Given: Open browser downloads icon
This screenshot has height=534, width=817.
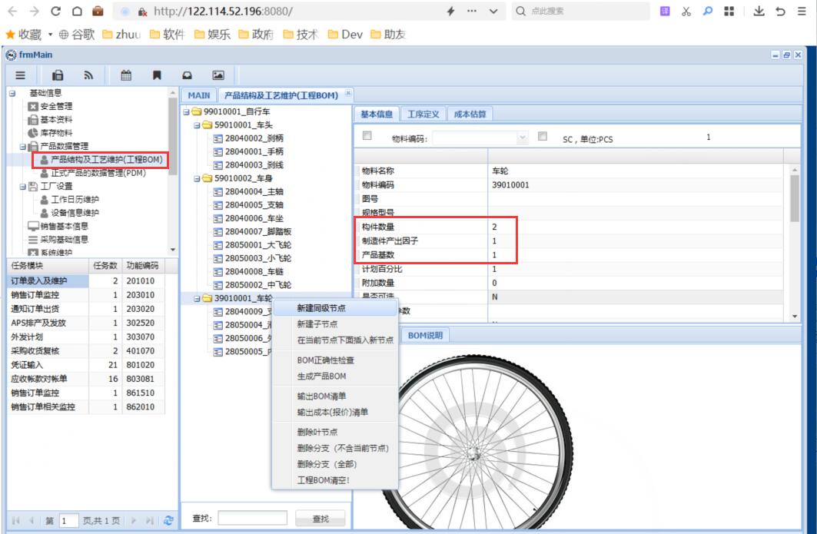Looking at the screenshot, I should (759, 11).
